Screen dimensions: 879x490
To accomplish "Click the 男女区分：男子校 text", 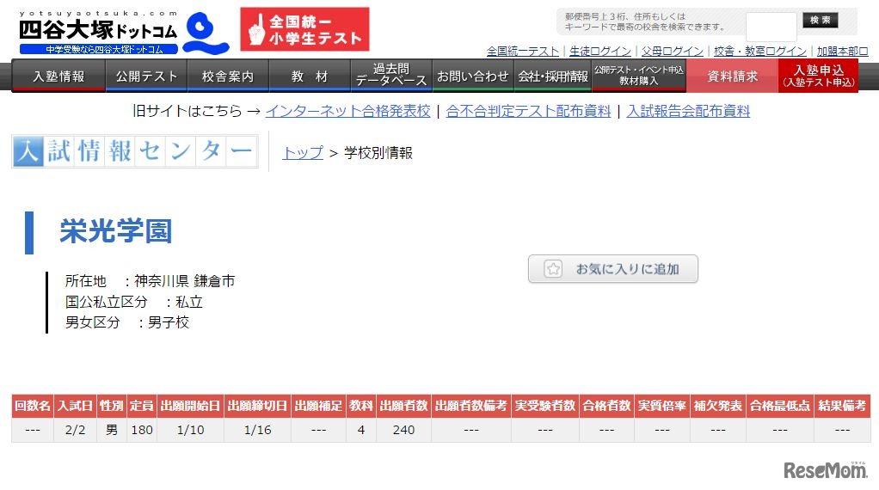I will (x=127, y=322).
